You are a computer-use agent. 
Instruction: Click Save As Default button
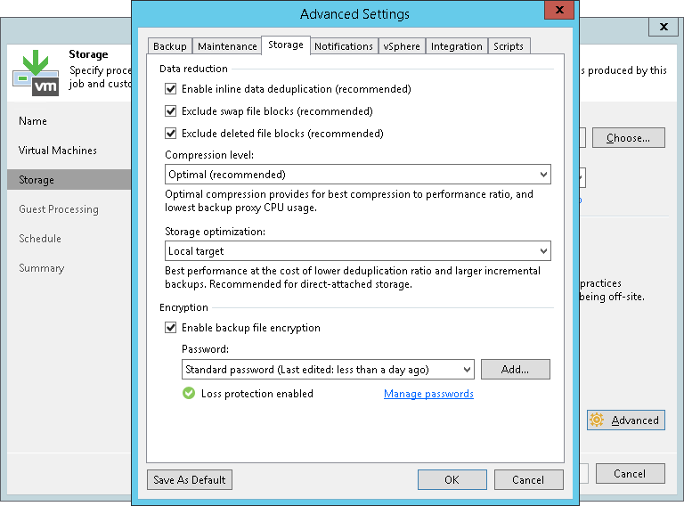tap(189, 479)
